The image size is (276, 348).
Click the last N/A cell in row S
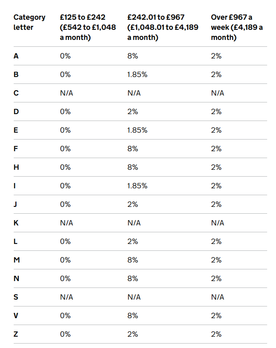coord(217,297)
